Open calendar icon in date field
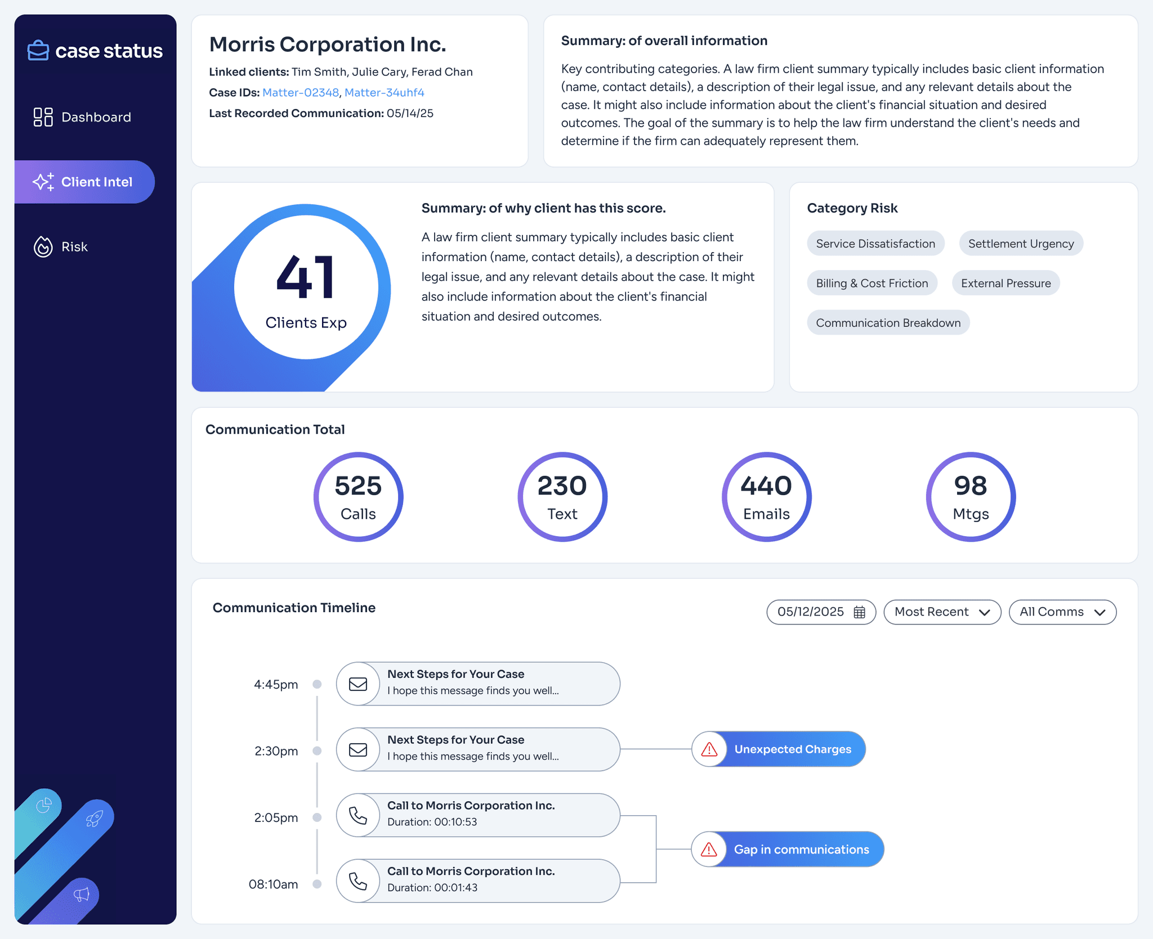The image size is (1153, 939). click(x=859, y=612)
